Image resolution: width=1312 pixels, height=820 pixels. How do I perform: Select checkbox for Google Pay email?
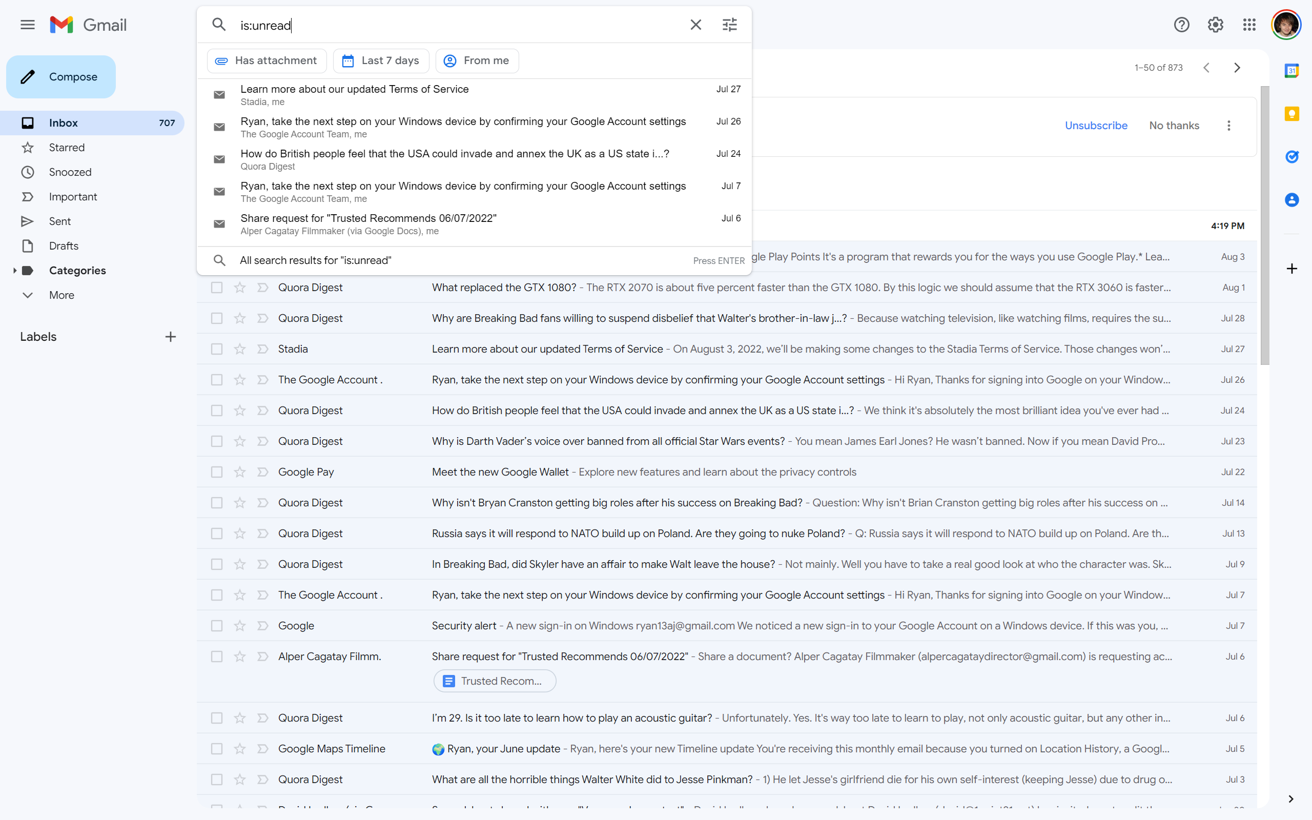(217, 473)
